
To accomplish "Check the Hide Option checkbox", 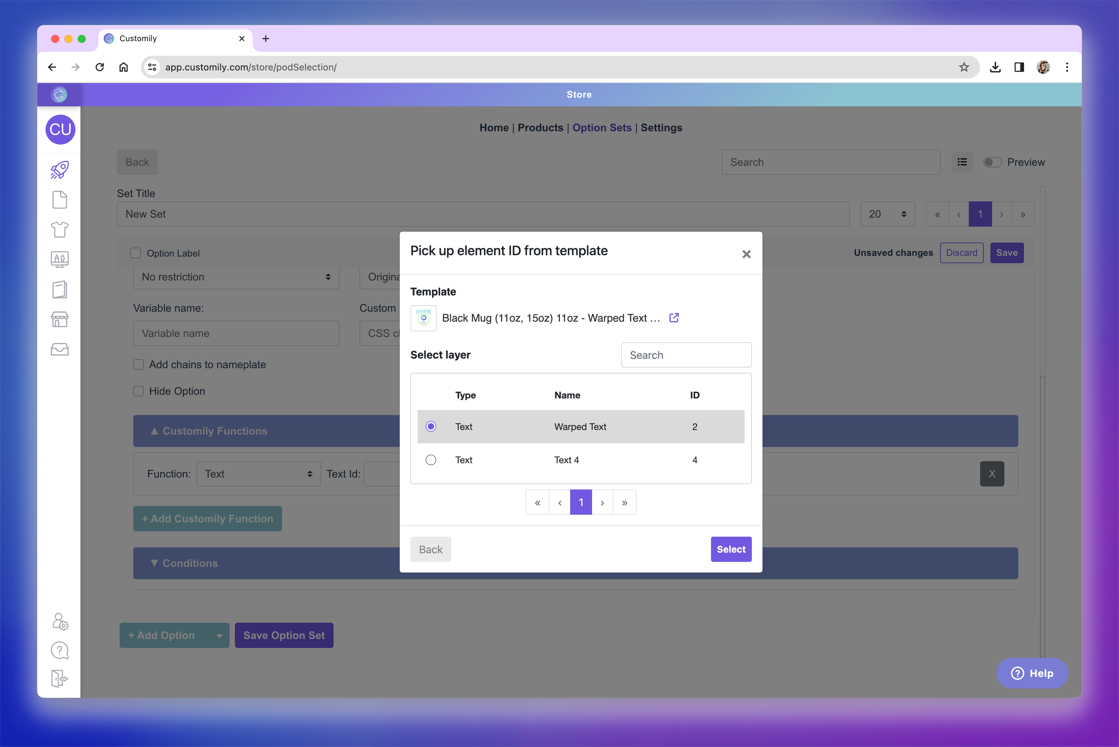I will 139,391.
